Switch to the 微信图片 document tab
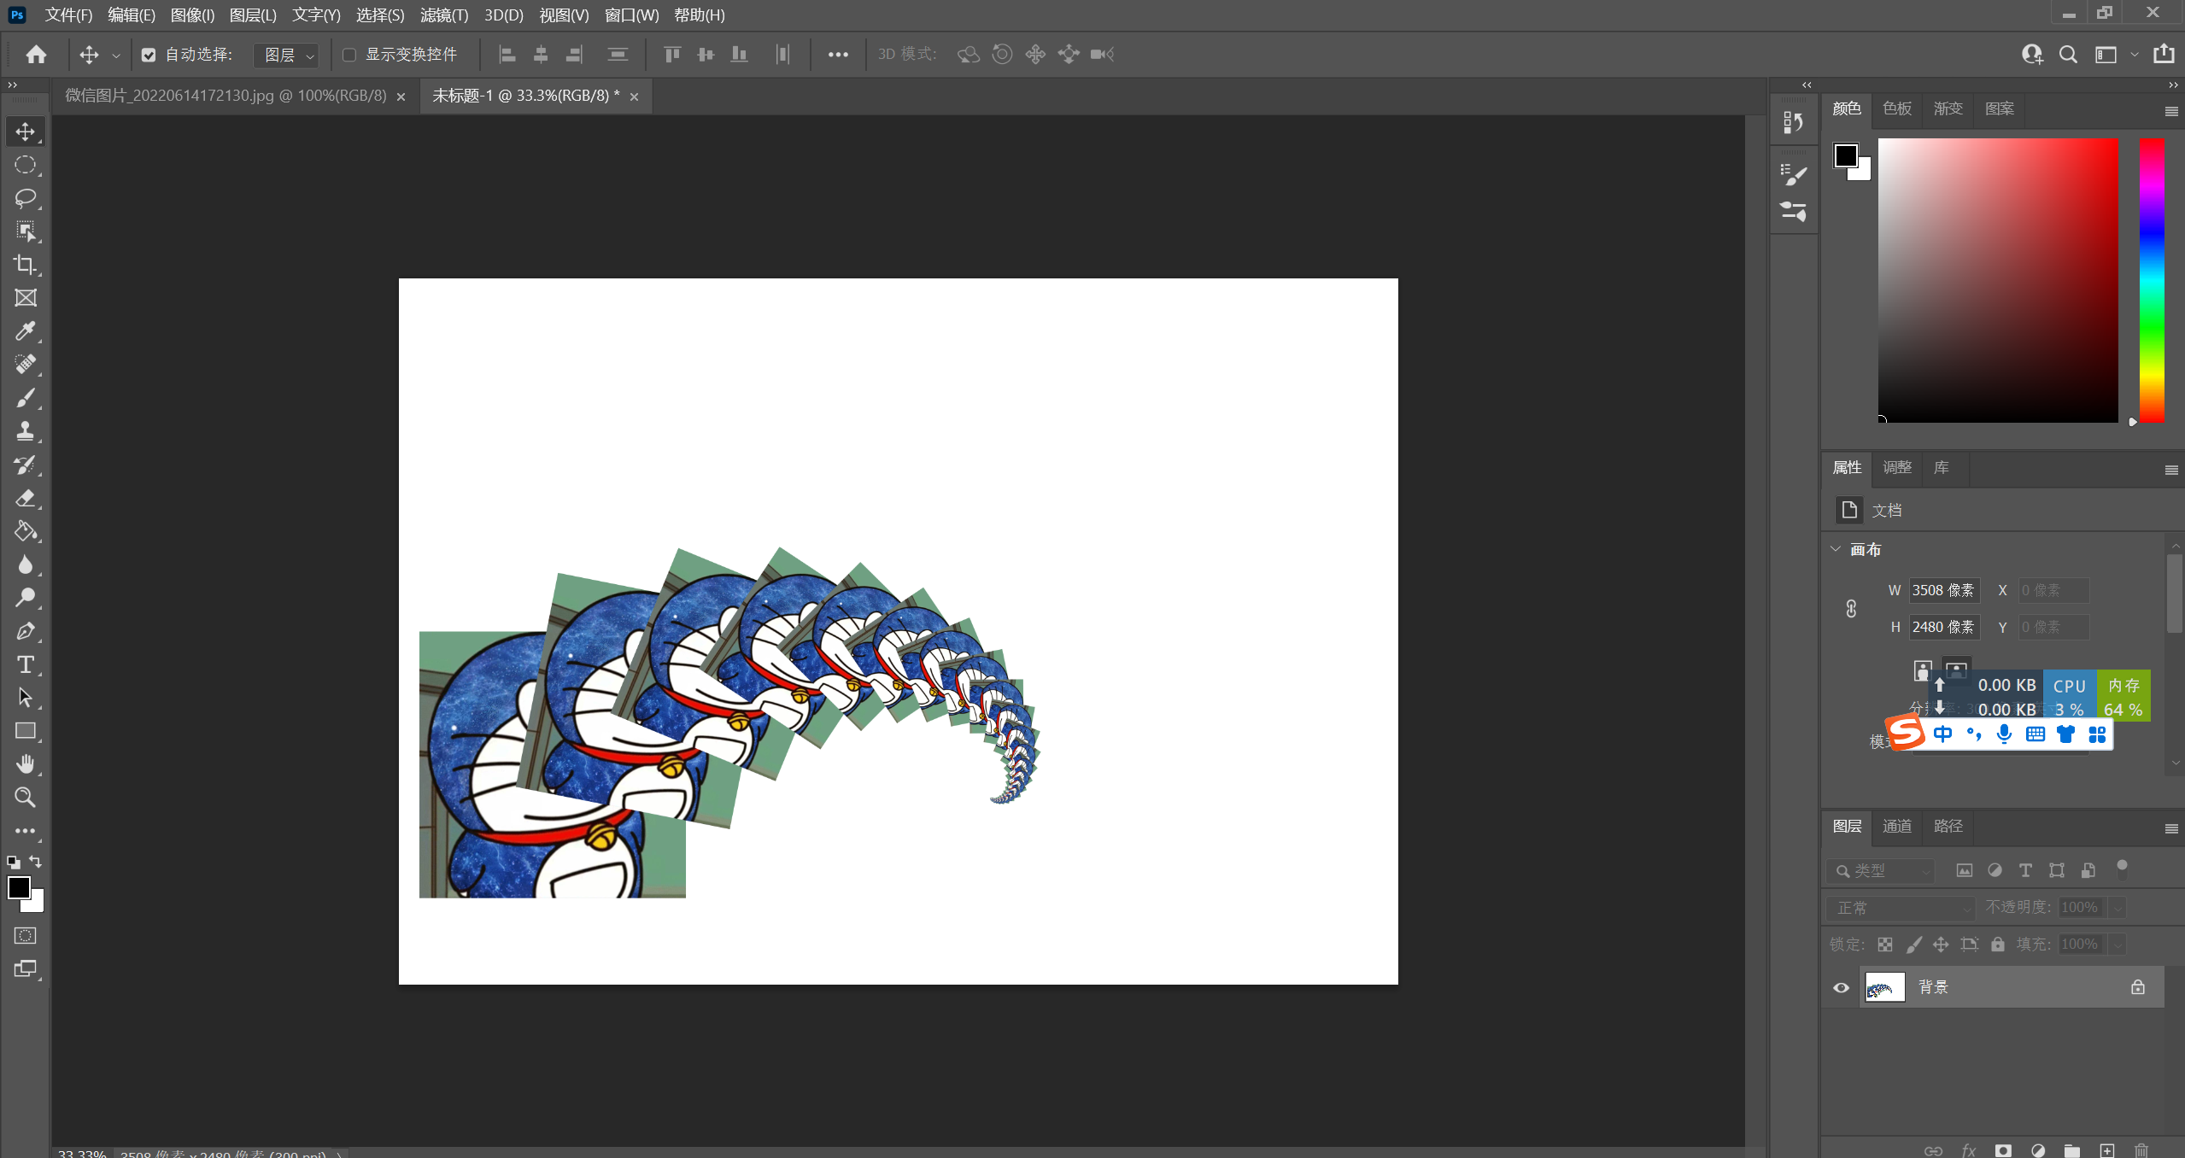This screenshot has height=1158, width=2185. coord(226,96)
